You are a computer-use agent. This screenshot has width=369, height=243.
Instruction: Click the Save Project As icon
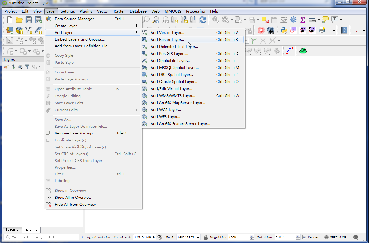pyautogui.click(x=38, y=20)
